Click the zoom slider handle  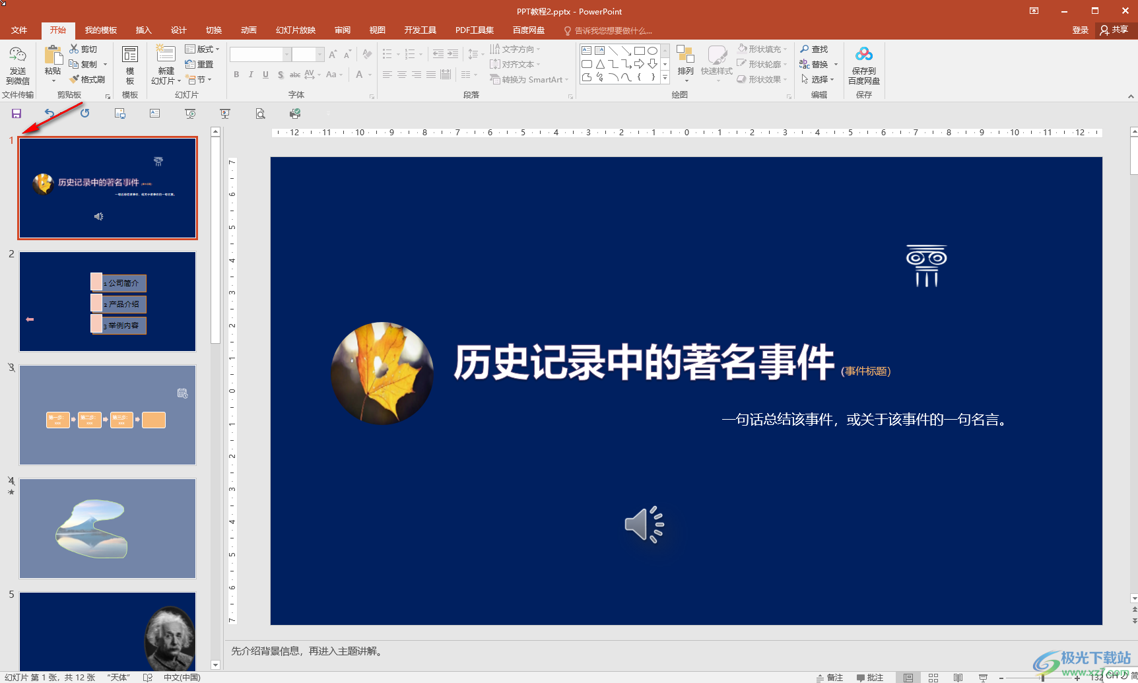1043,678
